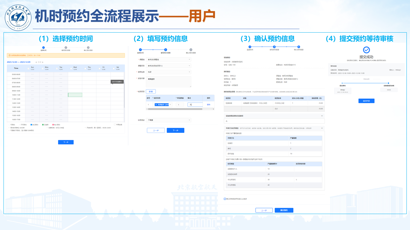The width and height of the screenshot is (410, 230).
Task: Open the 协同测试 dropdown showing 不需要
Action: tap(168, 120)
